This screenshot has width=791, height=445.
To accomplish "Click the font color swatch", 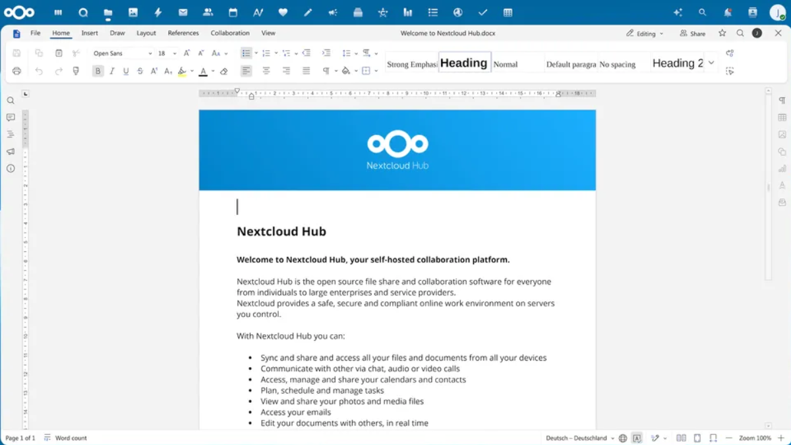I will 203,71.
